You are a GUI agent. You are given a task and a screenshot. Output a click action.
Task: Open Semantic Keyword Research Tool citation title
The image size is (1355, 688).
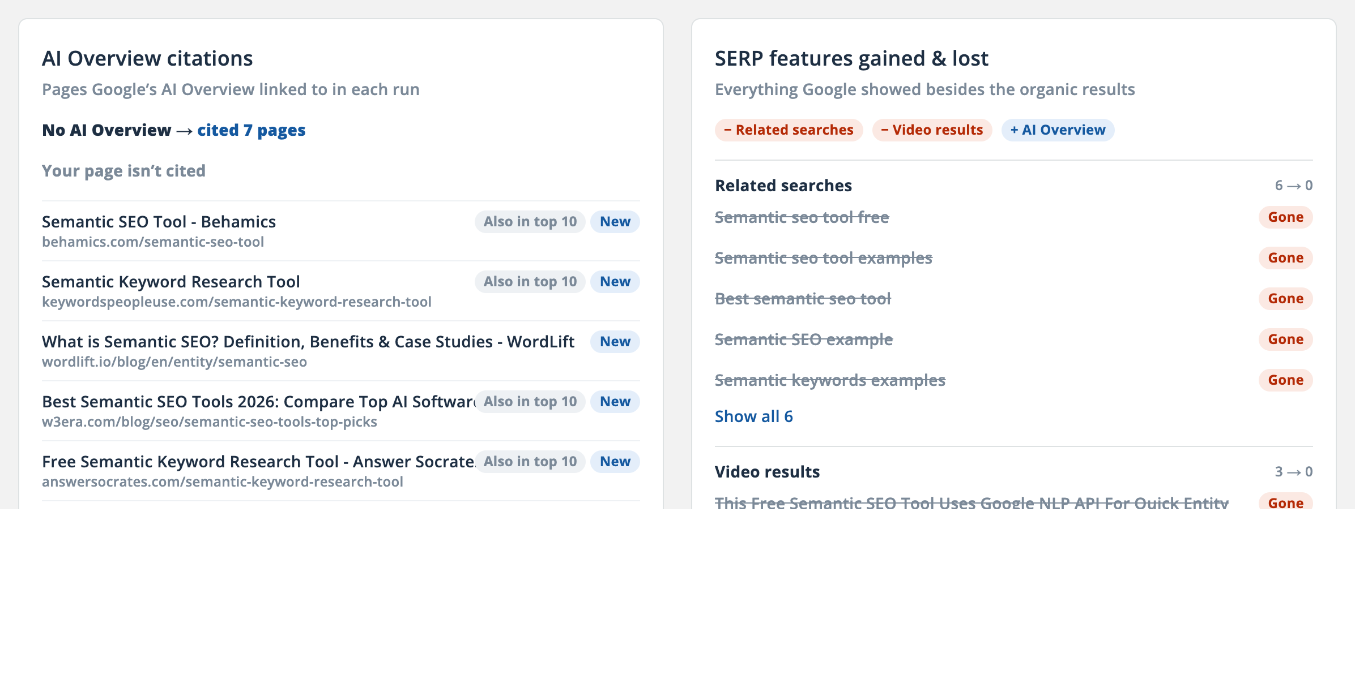point(171,282)
